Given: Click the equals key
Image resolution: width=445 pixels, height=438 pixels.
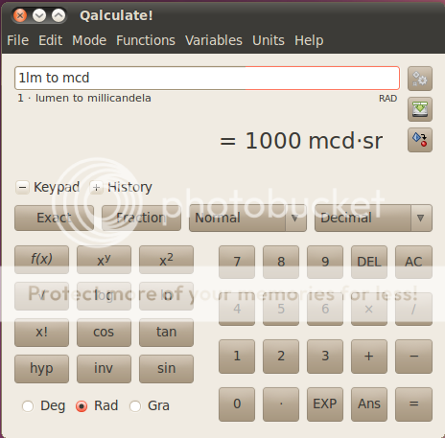Looking at the screenshot, I should [x=413, y=404].
